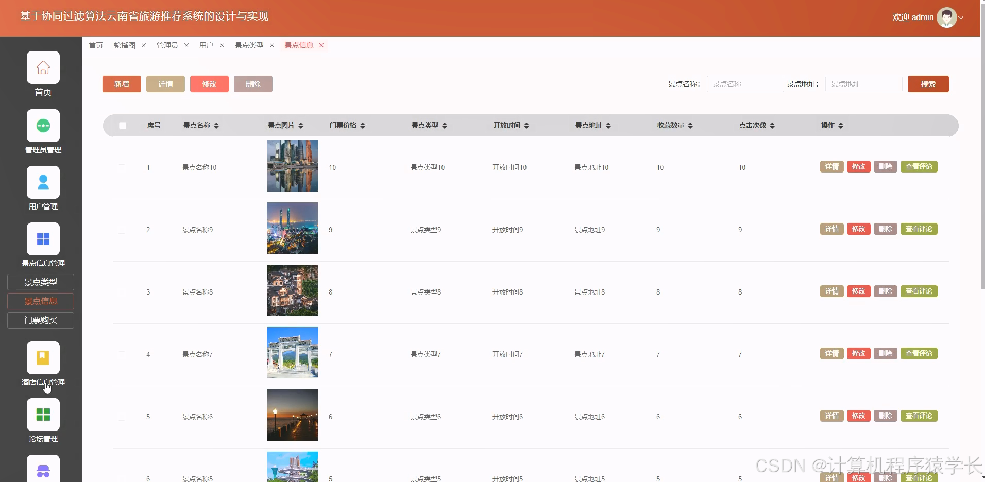Open the 首页 home icon in sidebar
The image size is (985, 482).
pos(43,67)
